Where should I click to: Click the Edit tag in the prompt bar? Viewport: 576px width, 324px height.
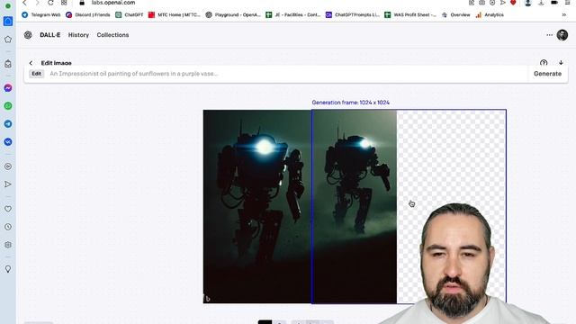click(x=36, y=74)
